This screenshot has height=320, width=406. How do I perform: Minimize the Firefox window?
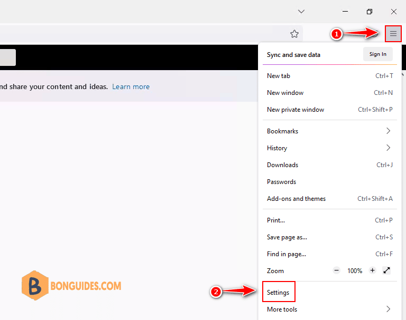coord(345,12)
